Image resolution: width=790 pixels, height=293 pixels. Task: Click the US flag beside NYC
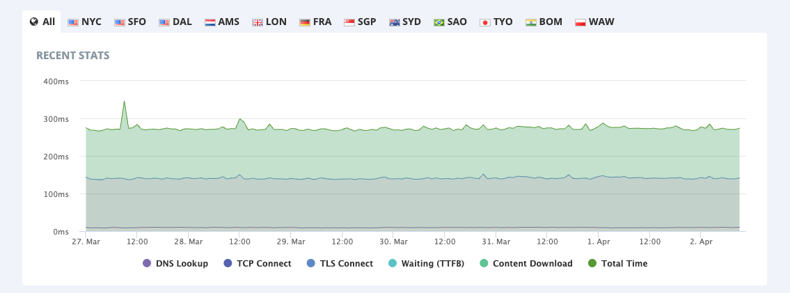point(73,22)
